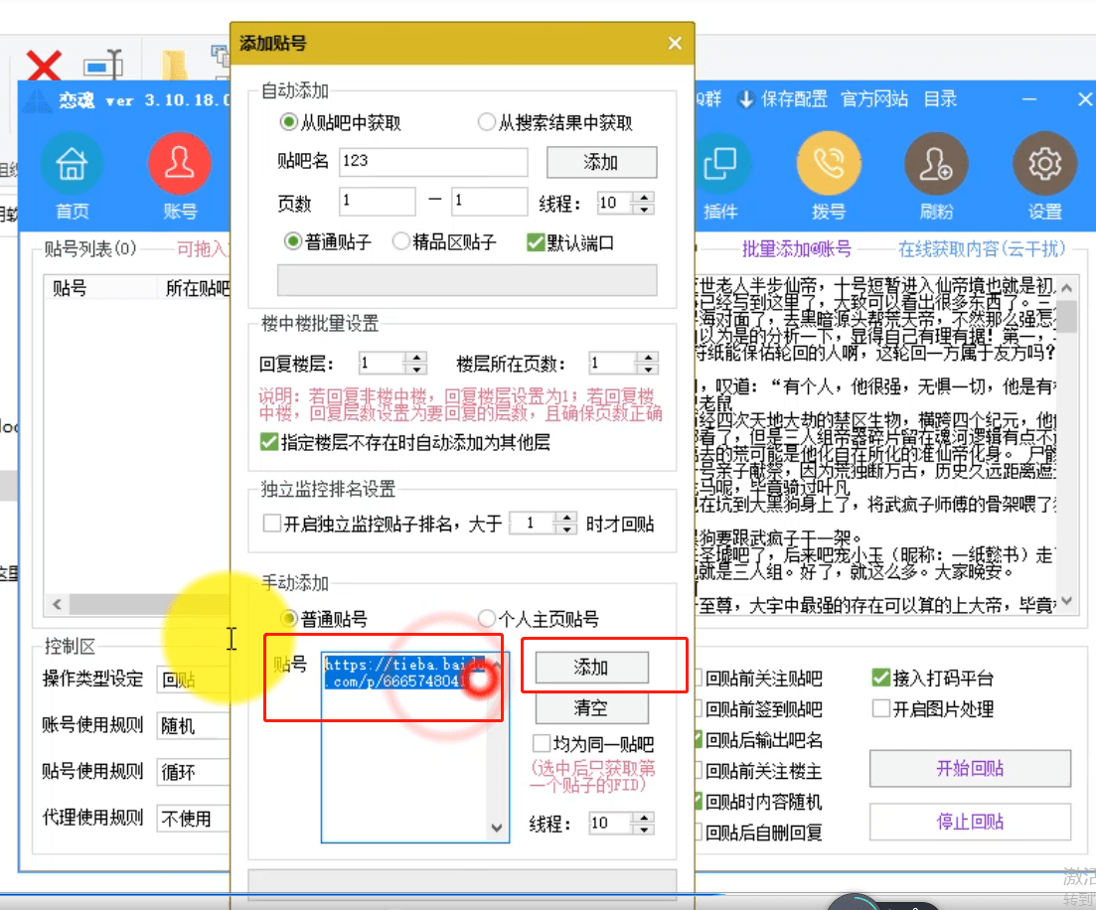Click into the 贴吧名 input field

tap(433, 162)
